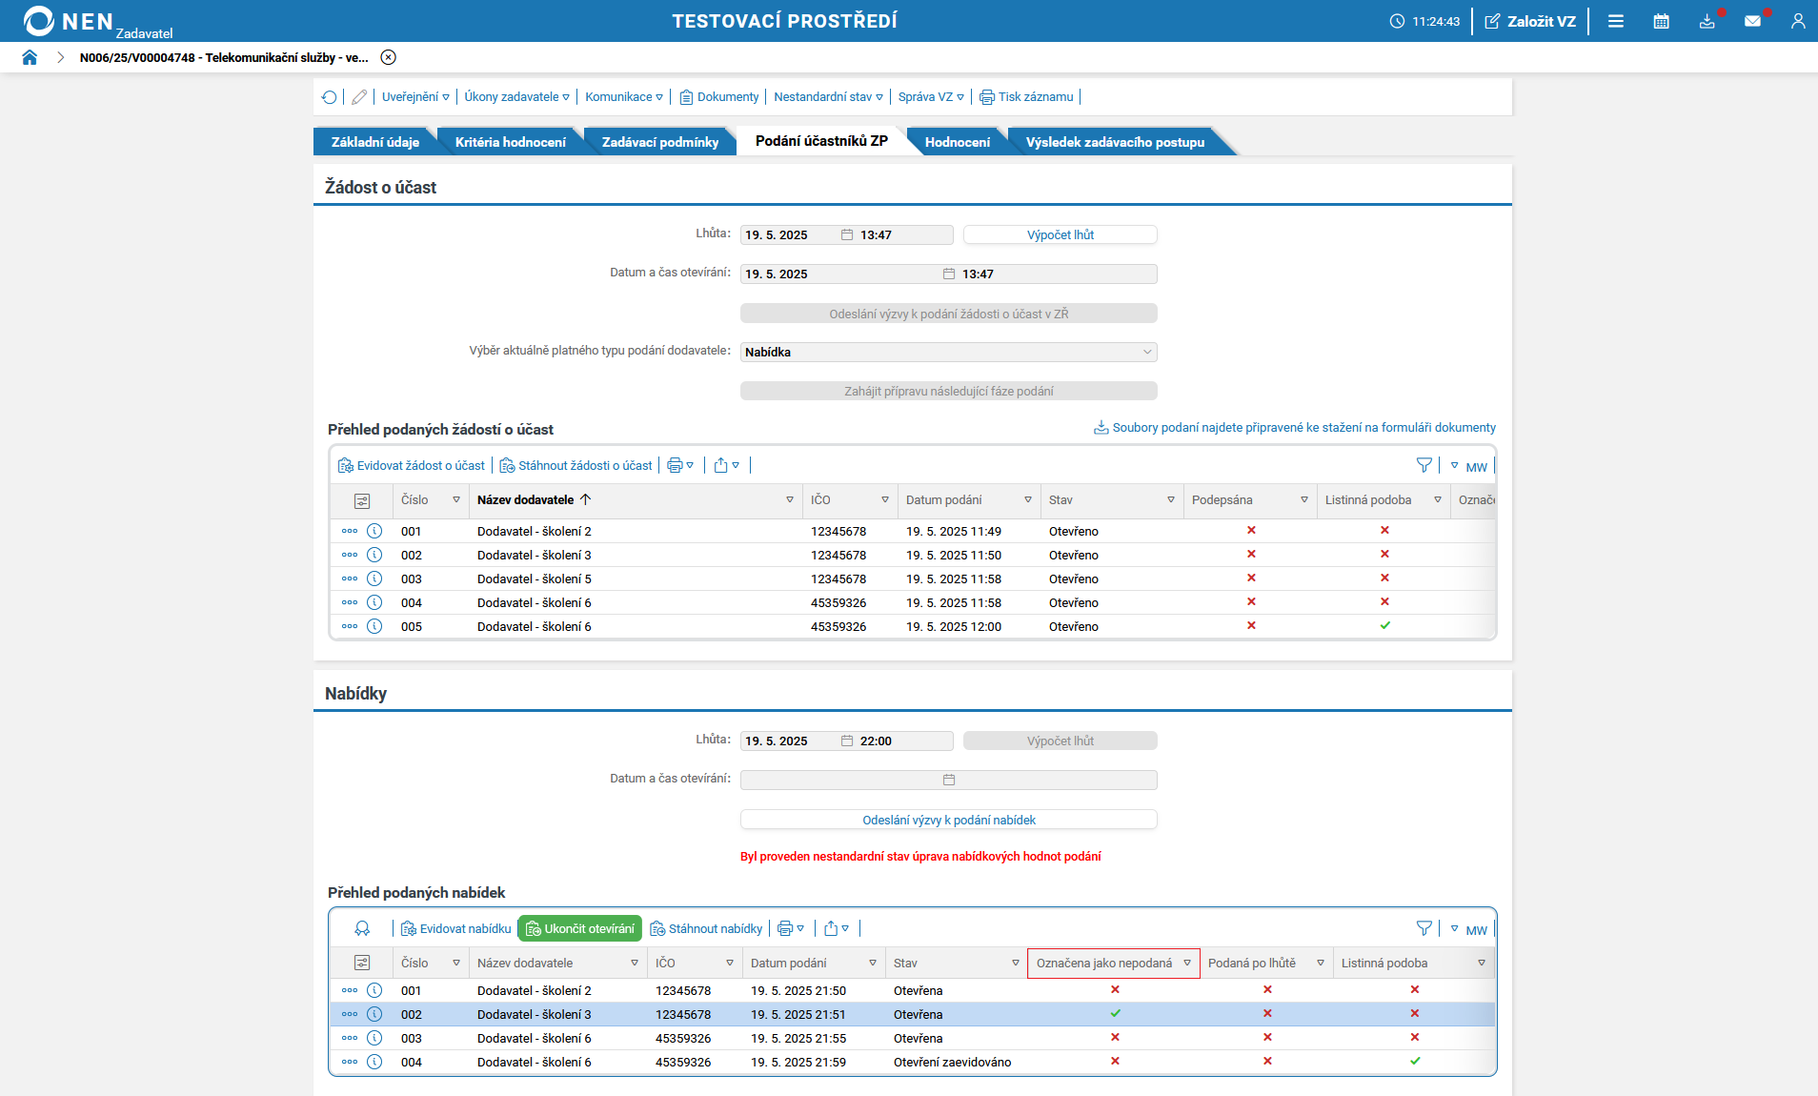This screenshot has width=1818, height=1096.
Task: Click the home icon in breadcrumb
Action: [30, 57]
